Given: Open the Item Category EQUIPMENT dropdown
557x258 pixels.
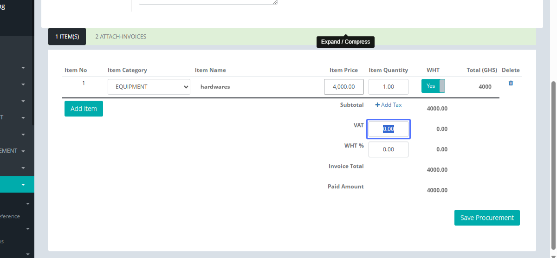Looking at the screenshot, I should coord(149,87).
